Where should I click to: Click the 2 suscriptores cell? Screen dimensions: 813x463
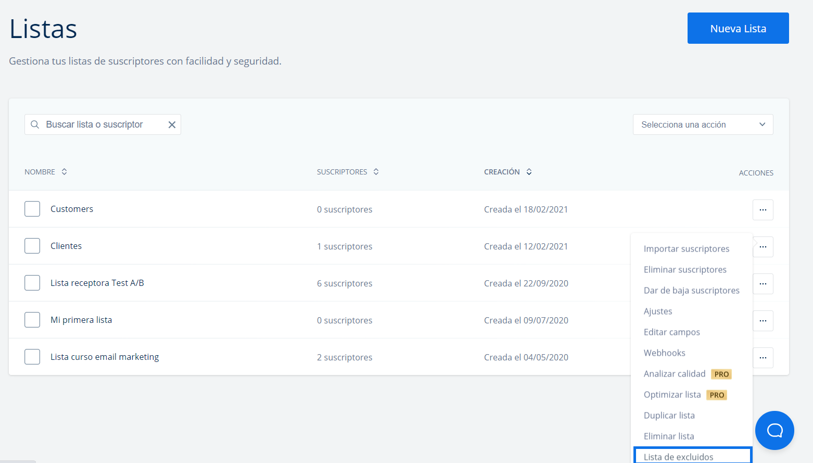[345, 357]
